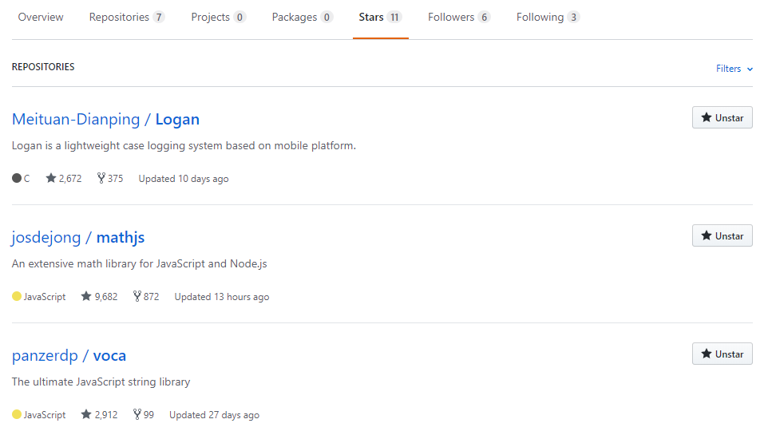Click mathjs description 'An extensive math library'
The width and height of the screenshot is (764, 431).
click(140, 264)
